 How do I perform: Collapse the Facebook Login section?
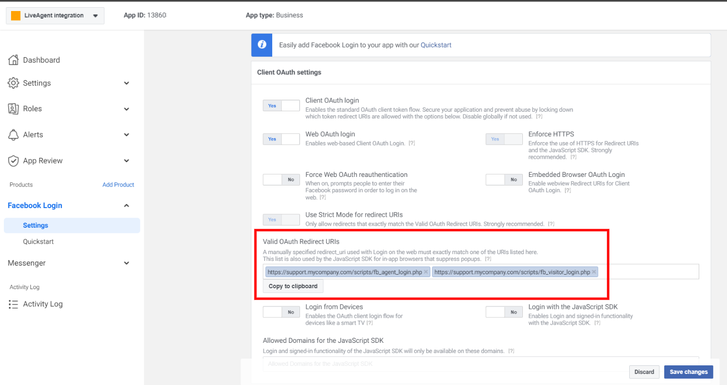(x=127, y=205)
